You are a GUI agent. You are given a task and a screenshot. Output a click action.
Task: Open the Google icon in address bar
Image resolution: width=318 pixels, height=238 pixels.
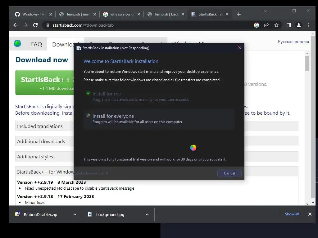point(256,25)
